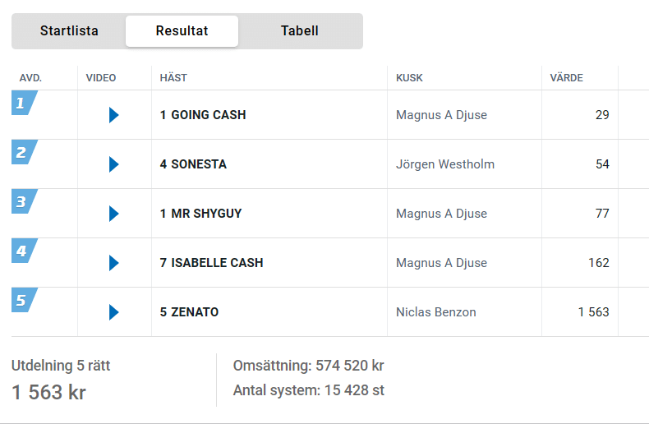This screenshot has width=649, height=424.
Task: Open the Tabell tab
Action: click(x=300, y=31)
